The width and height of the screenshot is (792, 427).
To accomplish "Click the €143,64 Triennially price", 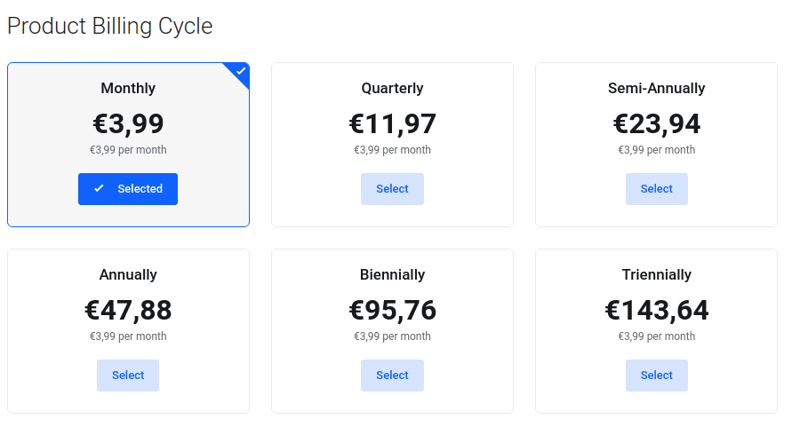I will point(657,310).
